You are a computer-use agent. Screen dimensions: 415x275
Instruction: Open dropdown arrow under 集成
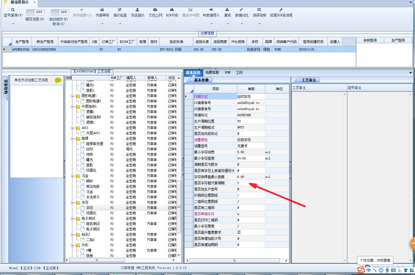pos(227,24)
